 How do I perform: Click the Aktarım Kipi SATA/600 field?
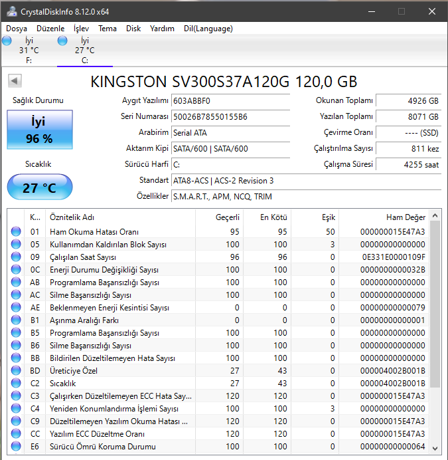[230, 148]
